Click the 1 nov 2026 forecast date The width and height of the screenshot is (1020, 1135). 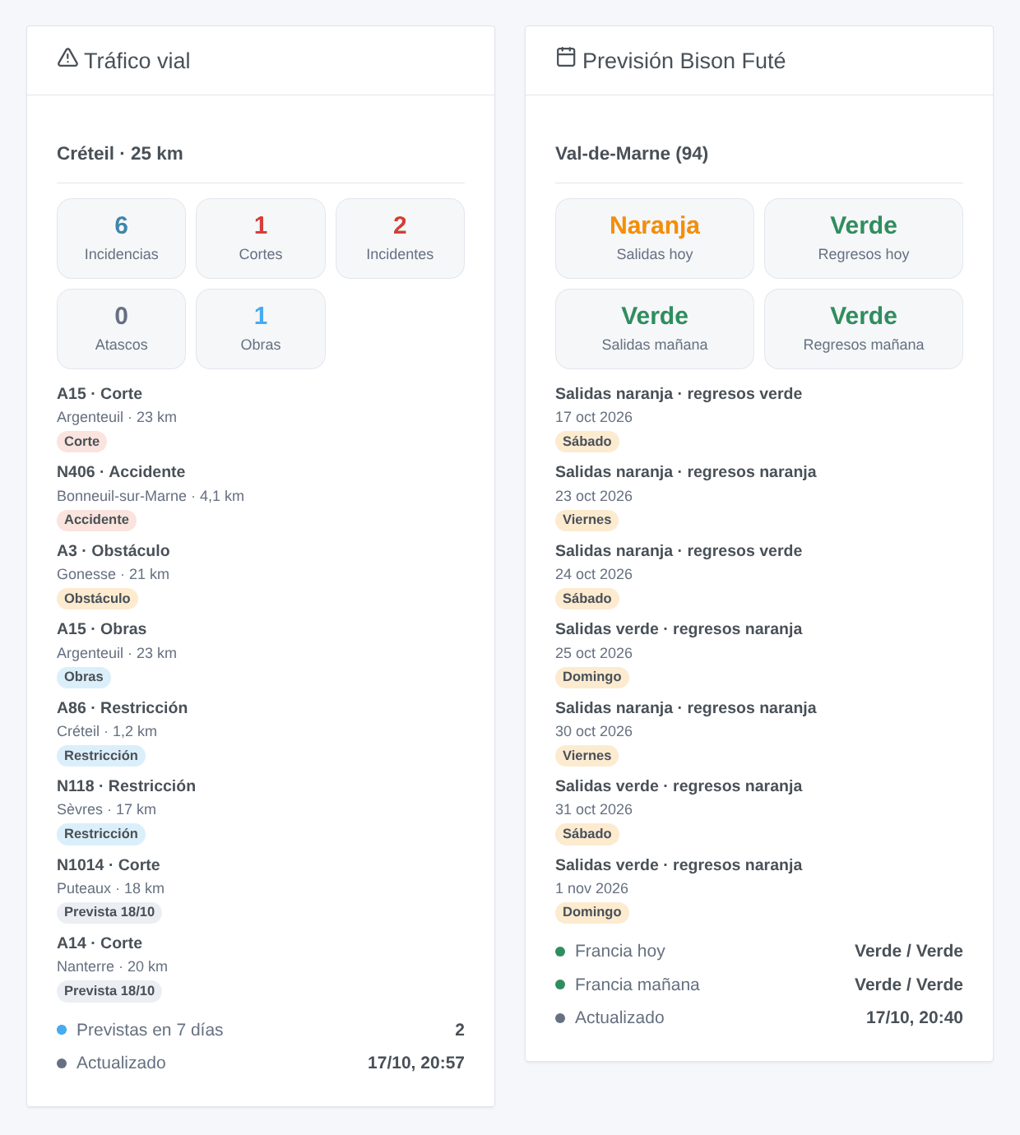click(591, 888)
